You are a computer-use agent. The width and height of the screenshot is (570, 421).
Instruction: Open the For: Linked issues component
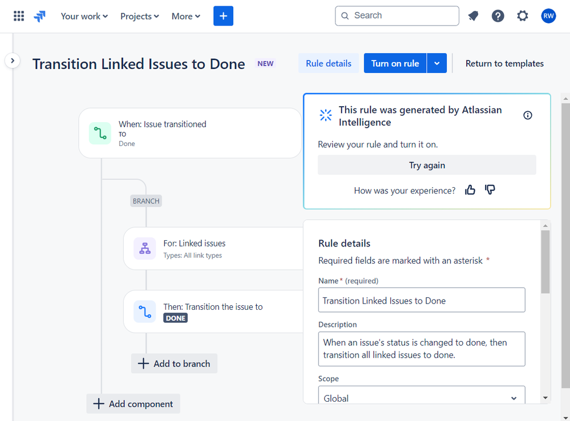[213, 249]
